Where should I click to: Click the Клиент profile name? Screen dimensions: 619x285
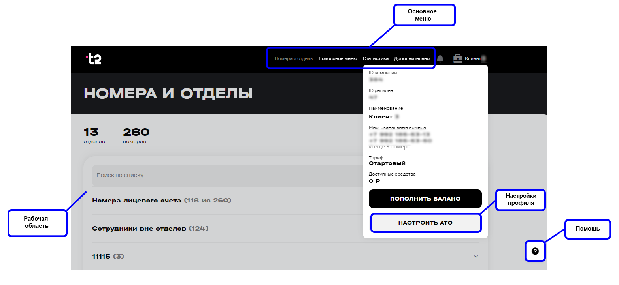point(473,58)
